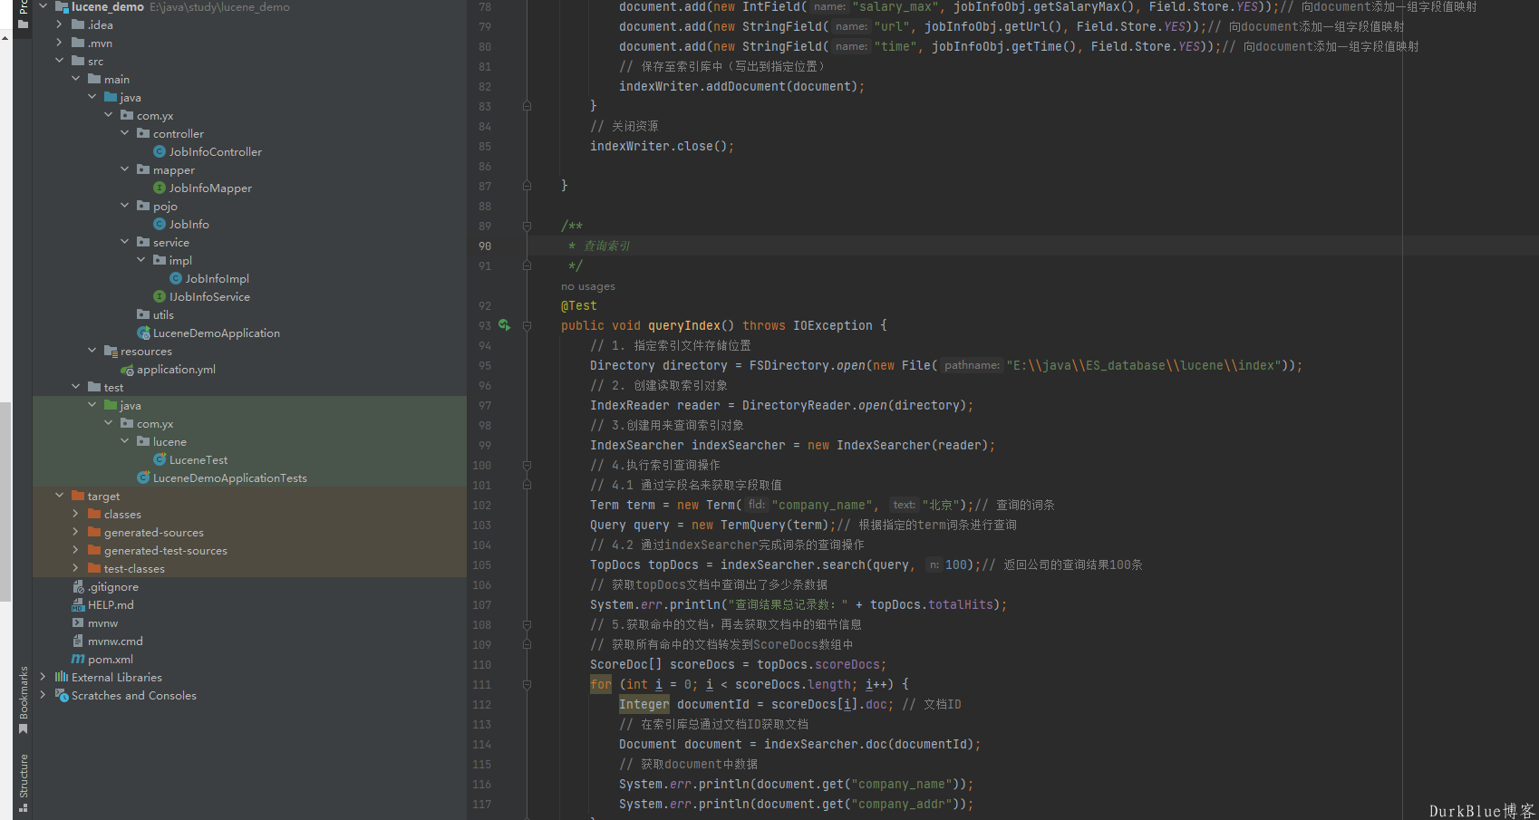
Task: Click the generated-sources folder icon
Action: click(94, 533)
